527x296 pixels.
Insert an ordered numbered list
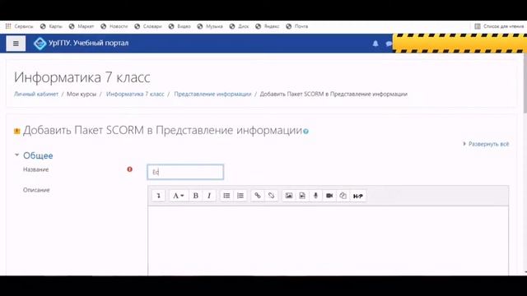(x=240, y=196)
